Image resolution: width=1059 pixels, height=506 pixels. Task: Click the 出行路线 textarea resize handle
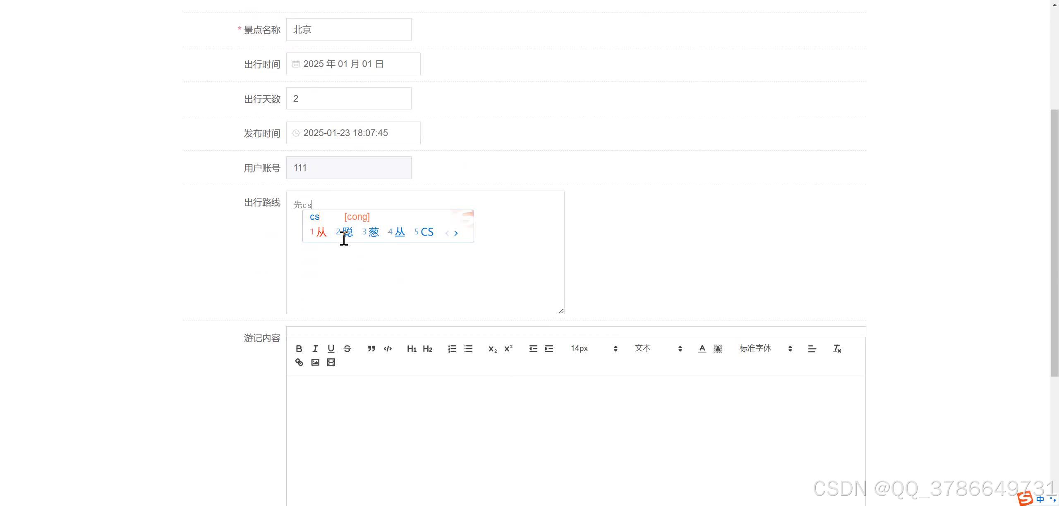(x=561, y=311)
